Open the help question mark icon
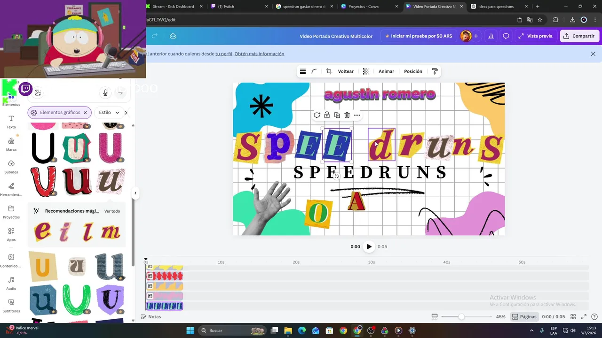 pos(594,317)
